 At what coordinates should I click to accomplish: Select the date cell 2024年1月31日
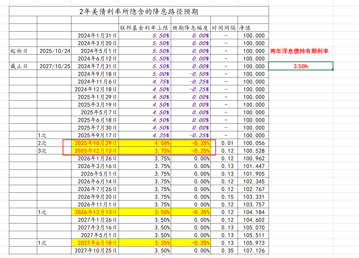click(x=95, y=36)
